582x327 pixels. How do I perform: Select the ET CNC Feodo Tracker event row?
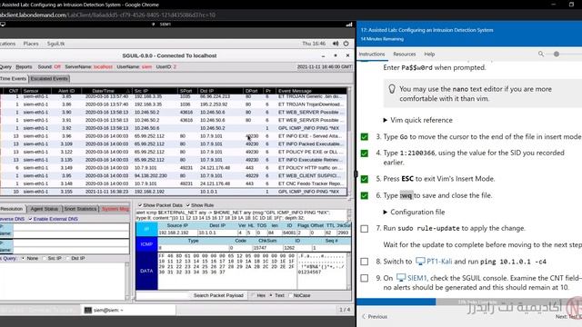click(x=174, y=183)
